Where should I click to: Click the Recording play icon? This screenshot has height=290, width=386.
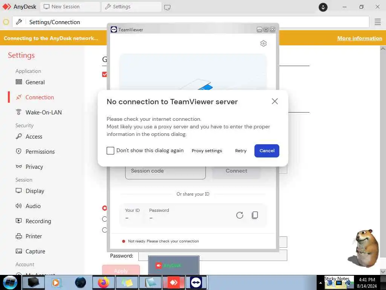coord(19,221)
